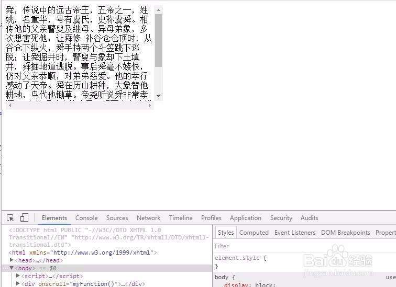The height and width of the screenshot is (287, 396).
Task: Switch to the Network tab
Action: [149, 217]
